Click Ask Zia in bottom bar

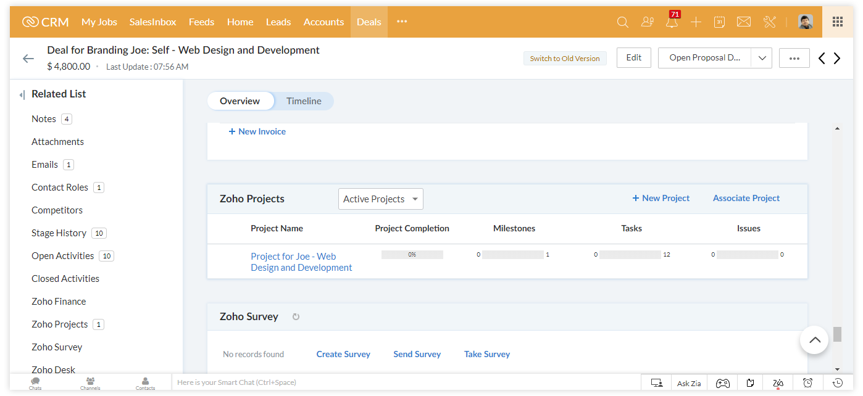pos(689,383)
